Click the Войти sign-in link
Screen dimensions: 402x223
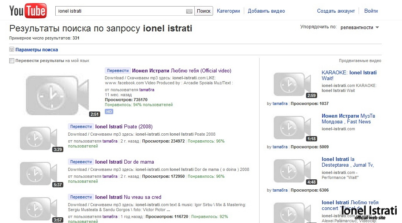click(x=371, y=11)
